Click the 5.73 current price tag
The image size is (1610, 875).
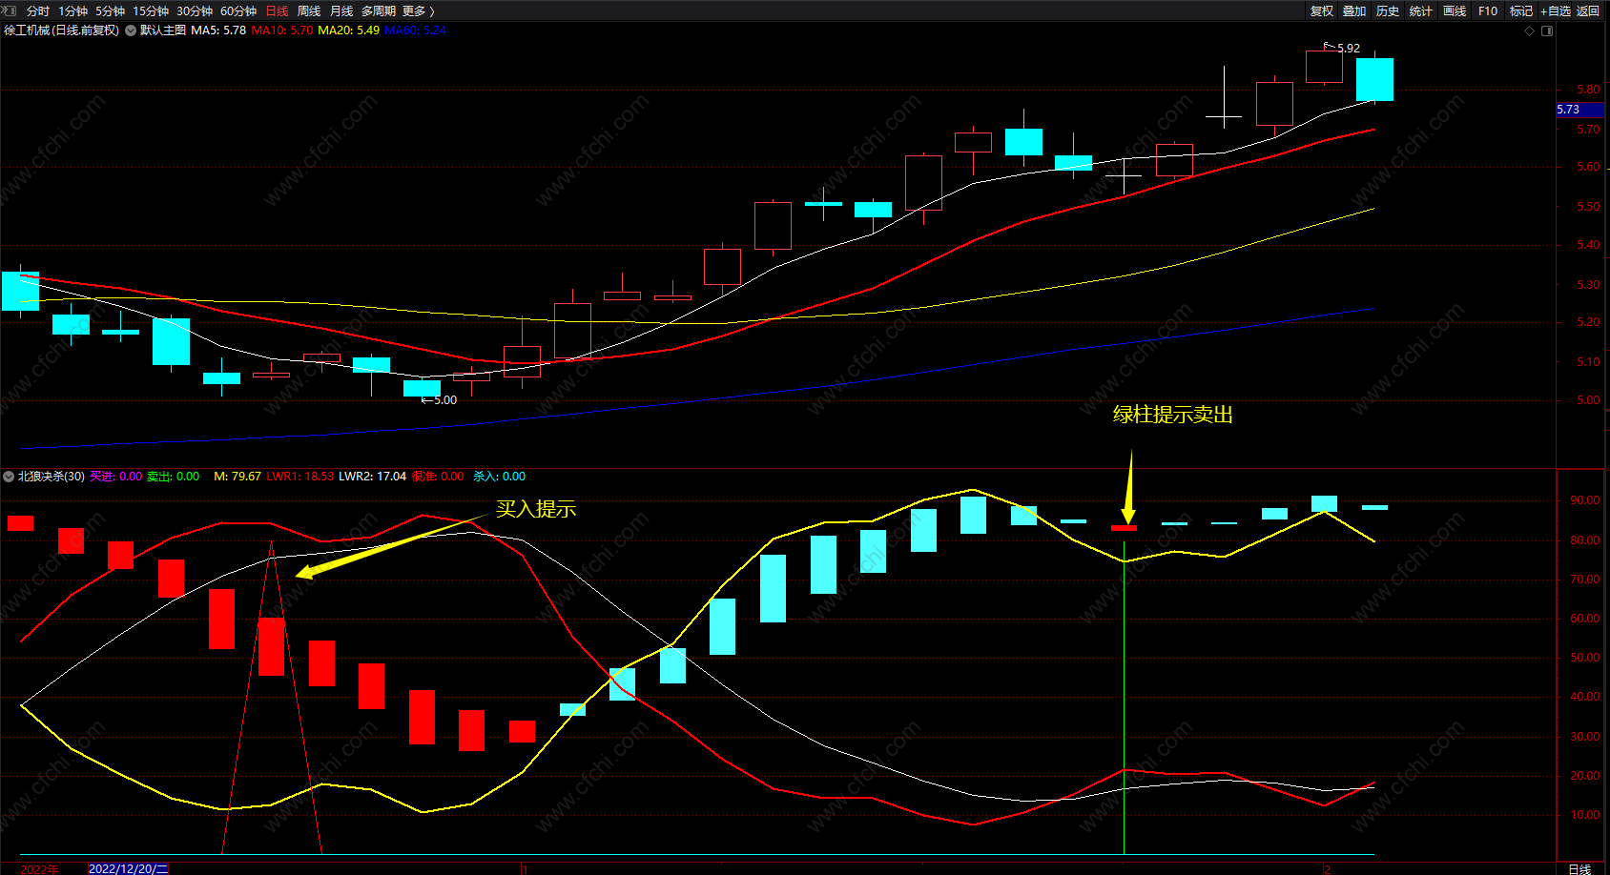click(1579, 110)
